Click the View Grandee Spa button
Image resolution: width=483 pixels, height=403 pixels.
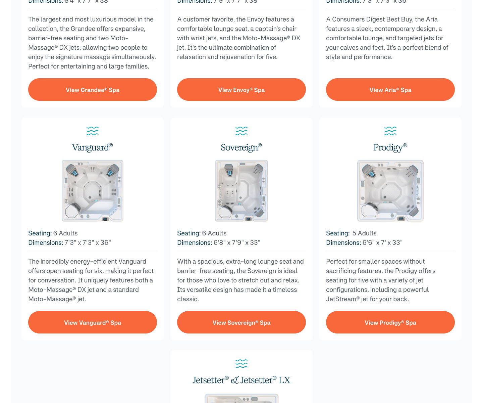point(93,90)
